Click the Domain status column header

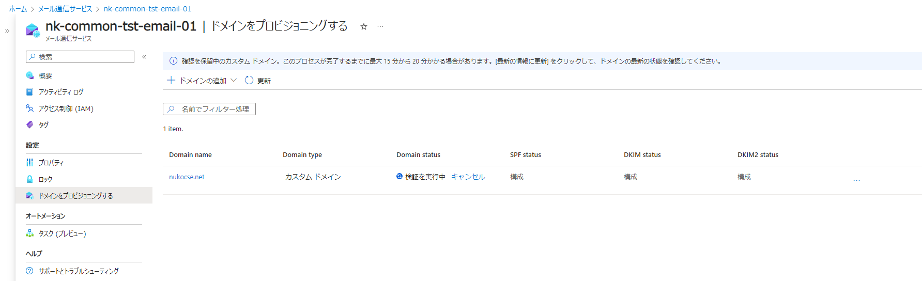418,154
